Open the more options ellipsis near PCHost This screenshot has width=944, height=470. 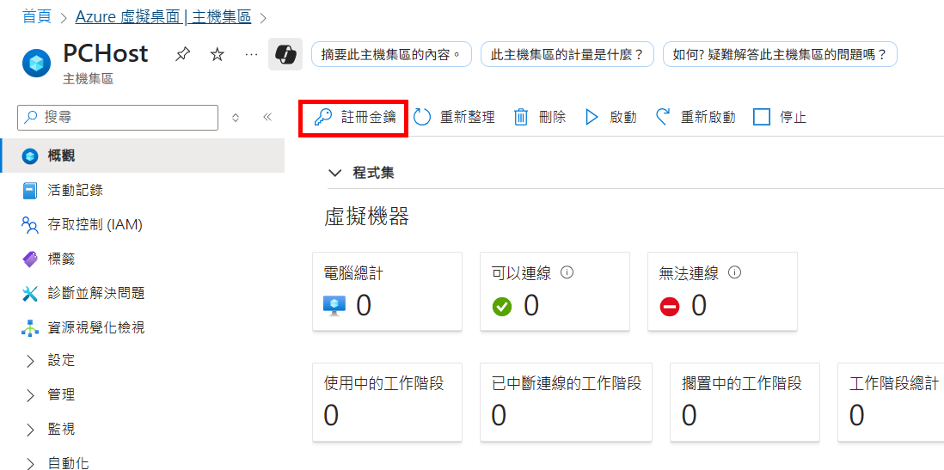pyautogui.click(x=252, y=55)
